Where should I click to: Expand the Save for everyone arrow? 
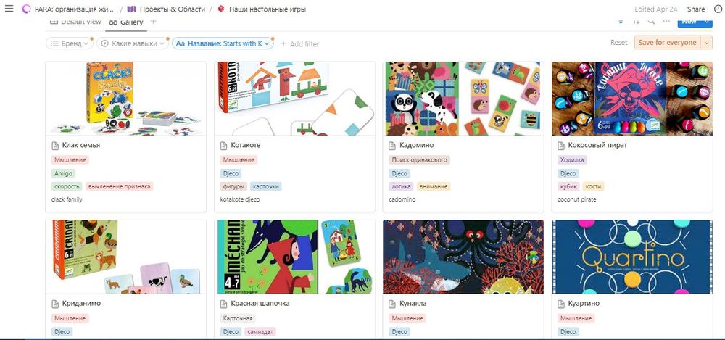pos(706,43)
